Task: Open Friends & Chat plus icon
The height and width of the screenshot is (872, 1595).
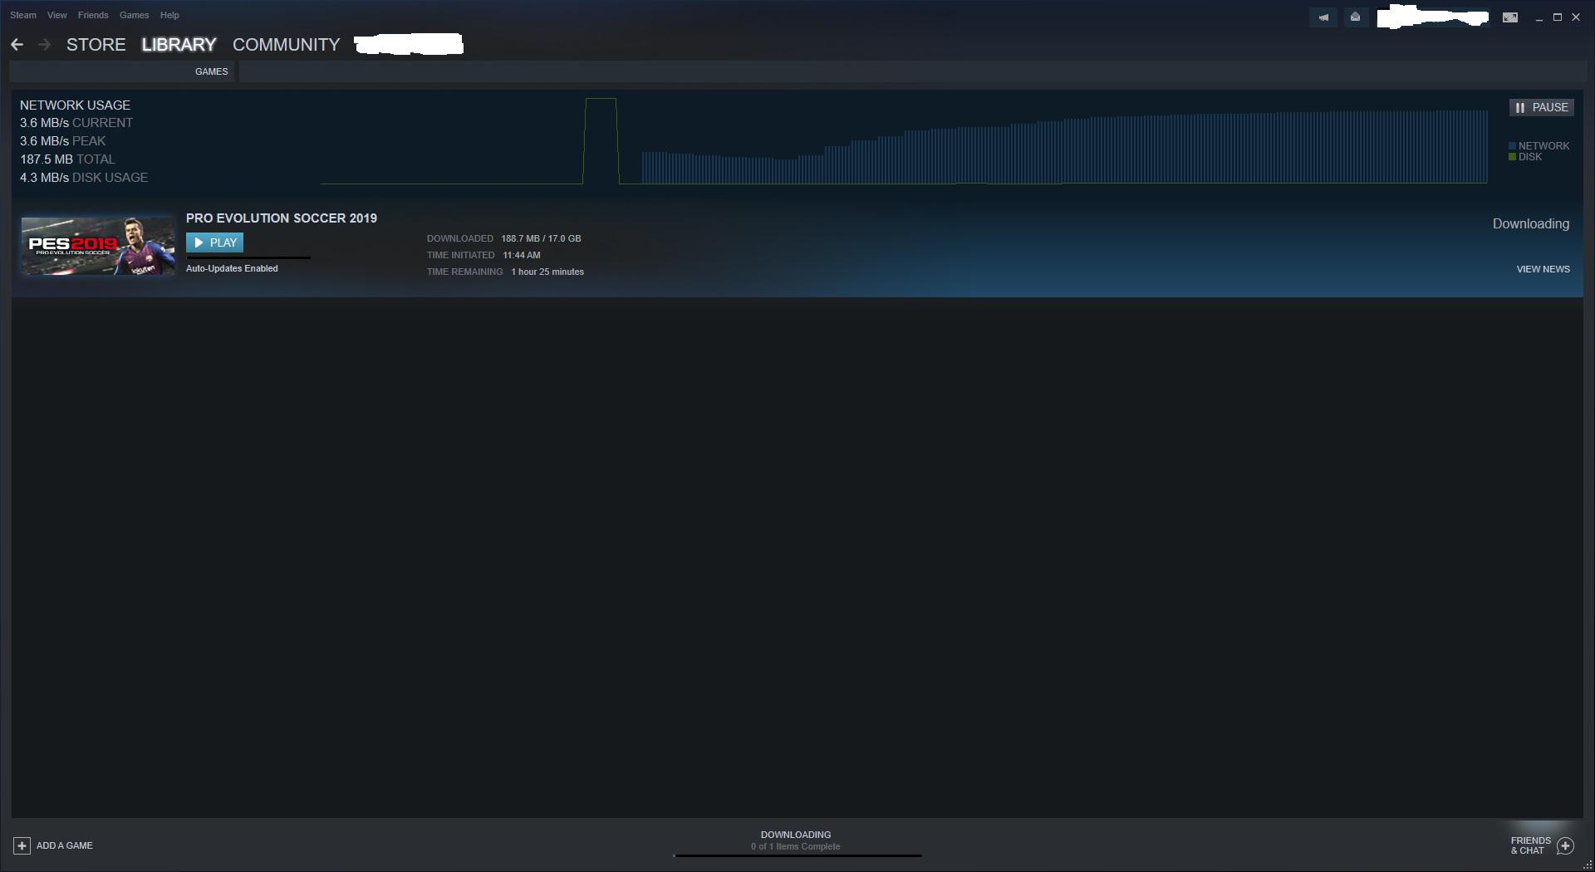Action: point(1565,845)
